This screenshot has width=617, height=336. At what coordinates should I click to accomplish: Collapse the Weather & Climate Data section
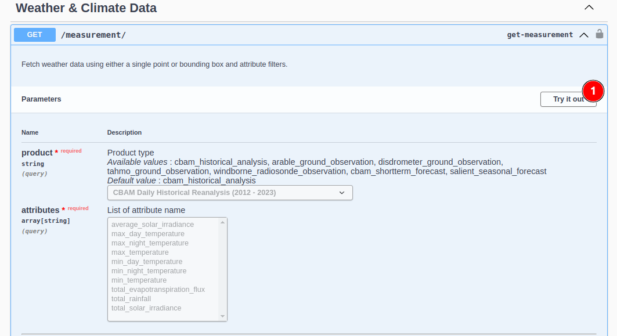(589, 8)
